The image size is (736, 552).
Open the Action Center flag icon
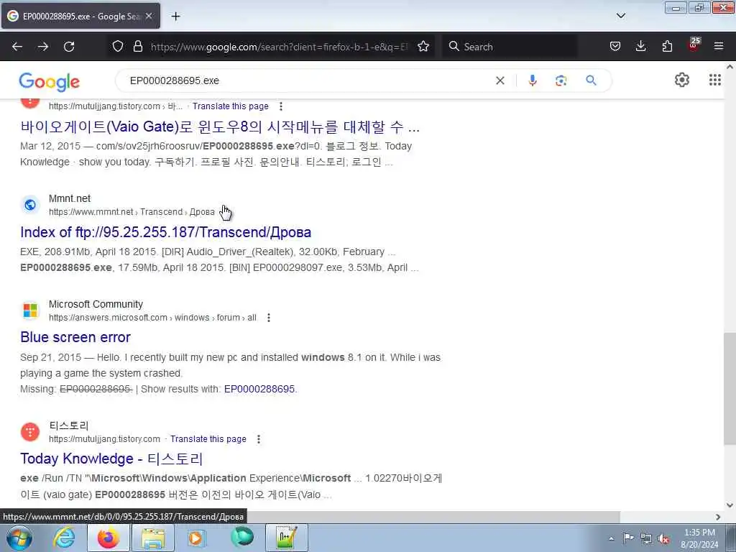pyautogui.click(x=628, y=538)
